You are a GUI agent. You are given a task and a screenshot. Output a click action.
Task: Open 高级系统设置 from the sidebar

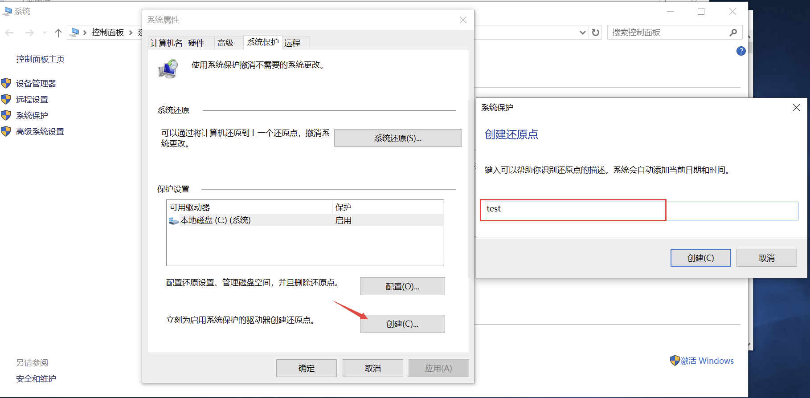click(40, 132)
